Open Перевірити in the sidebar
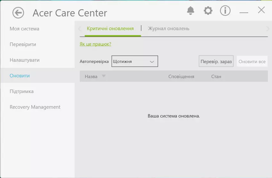 23,44
